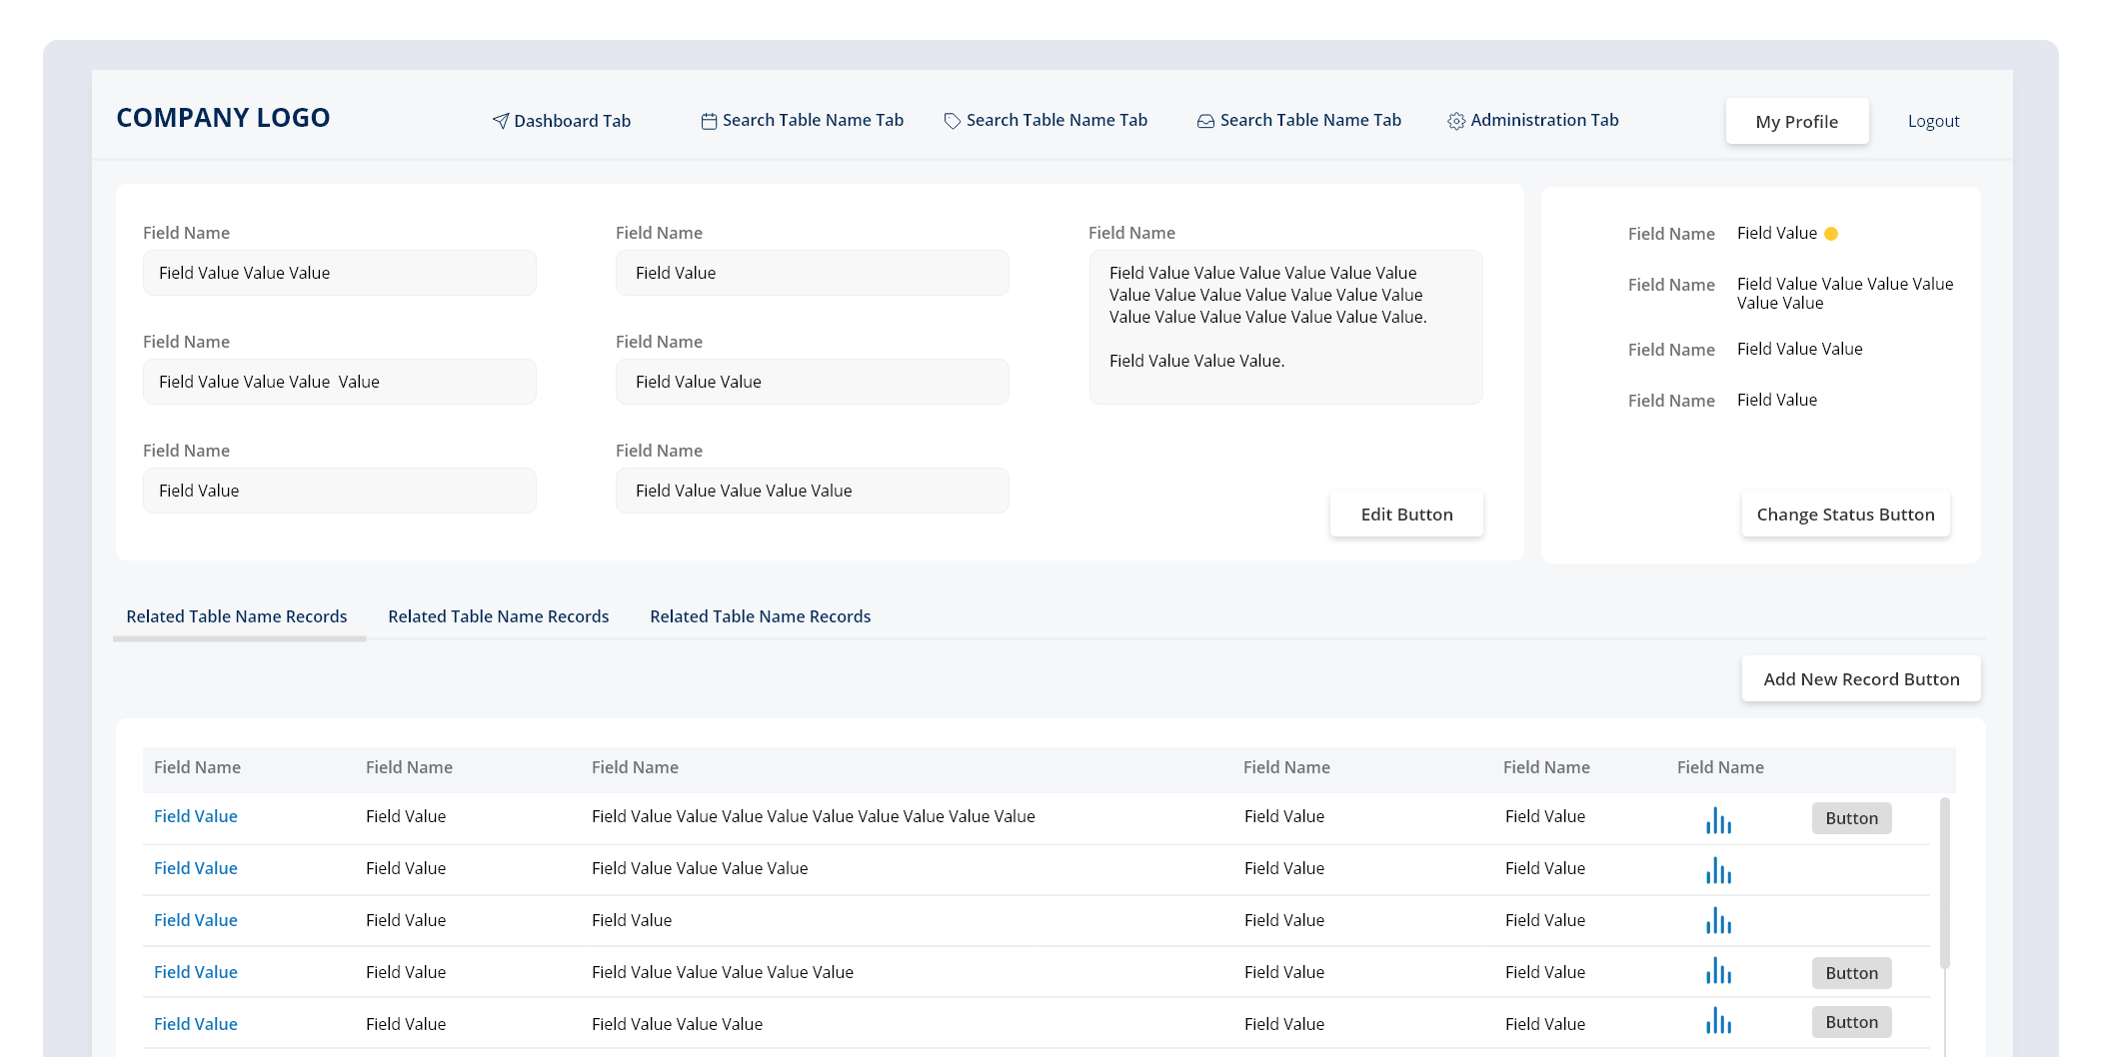Focus the bottom-left input containing only Field Value

340,491
